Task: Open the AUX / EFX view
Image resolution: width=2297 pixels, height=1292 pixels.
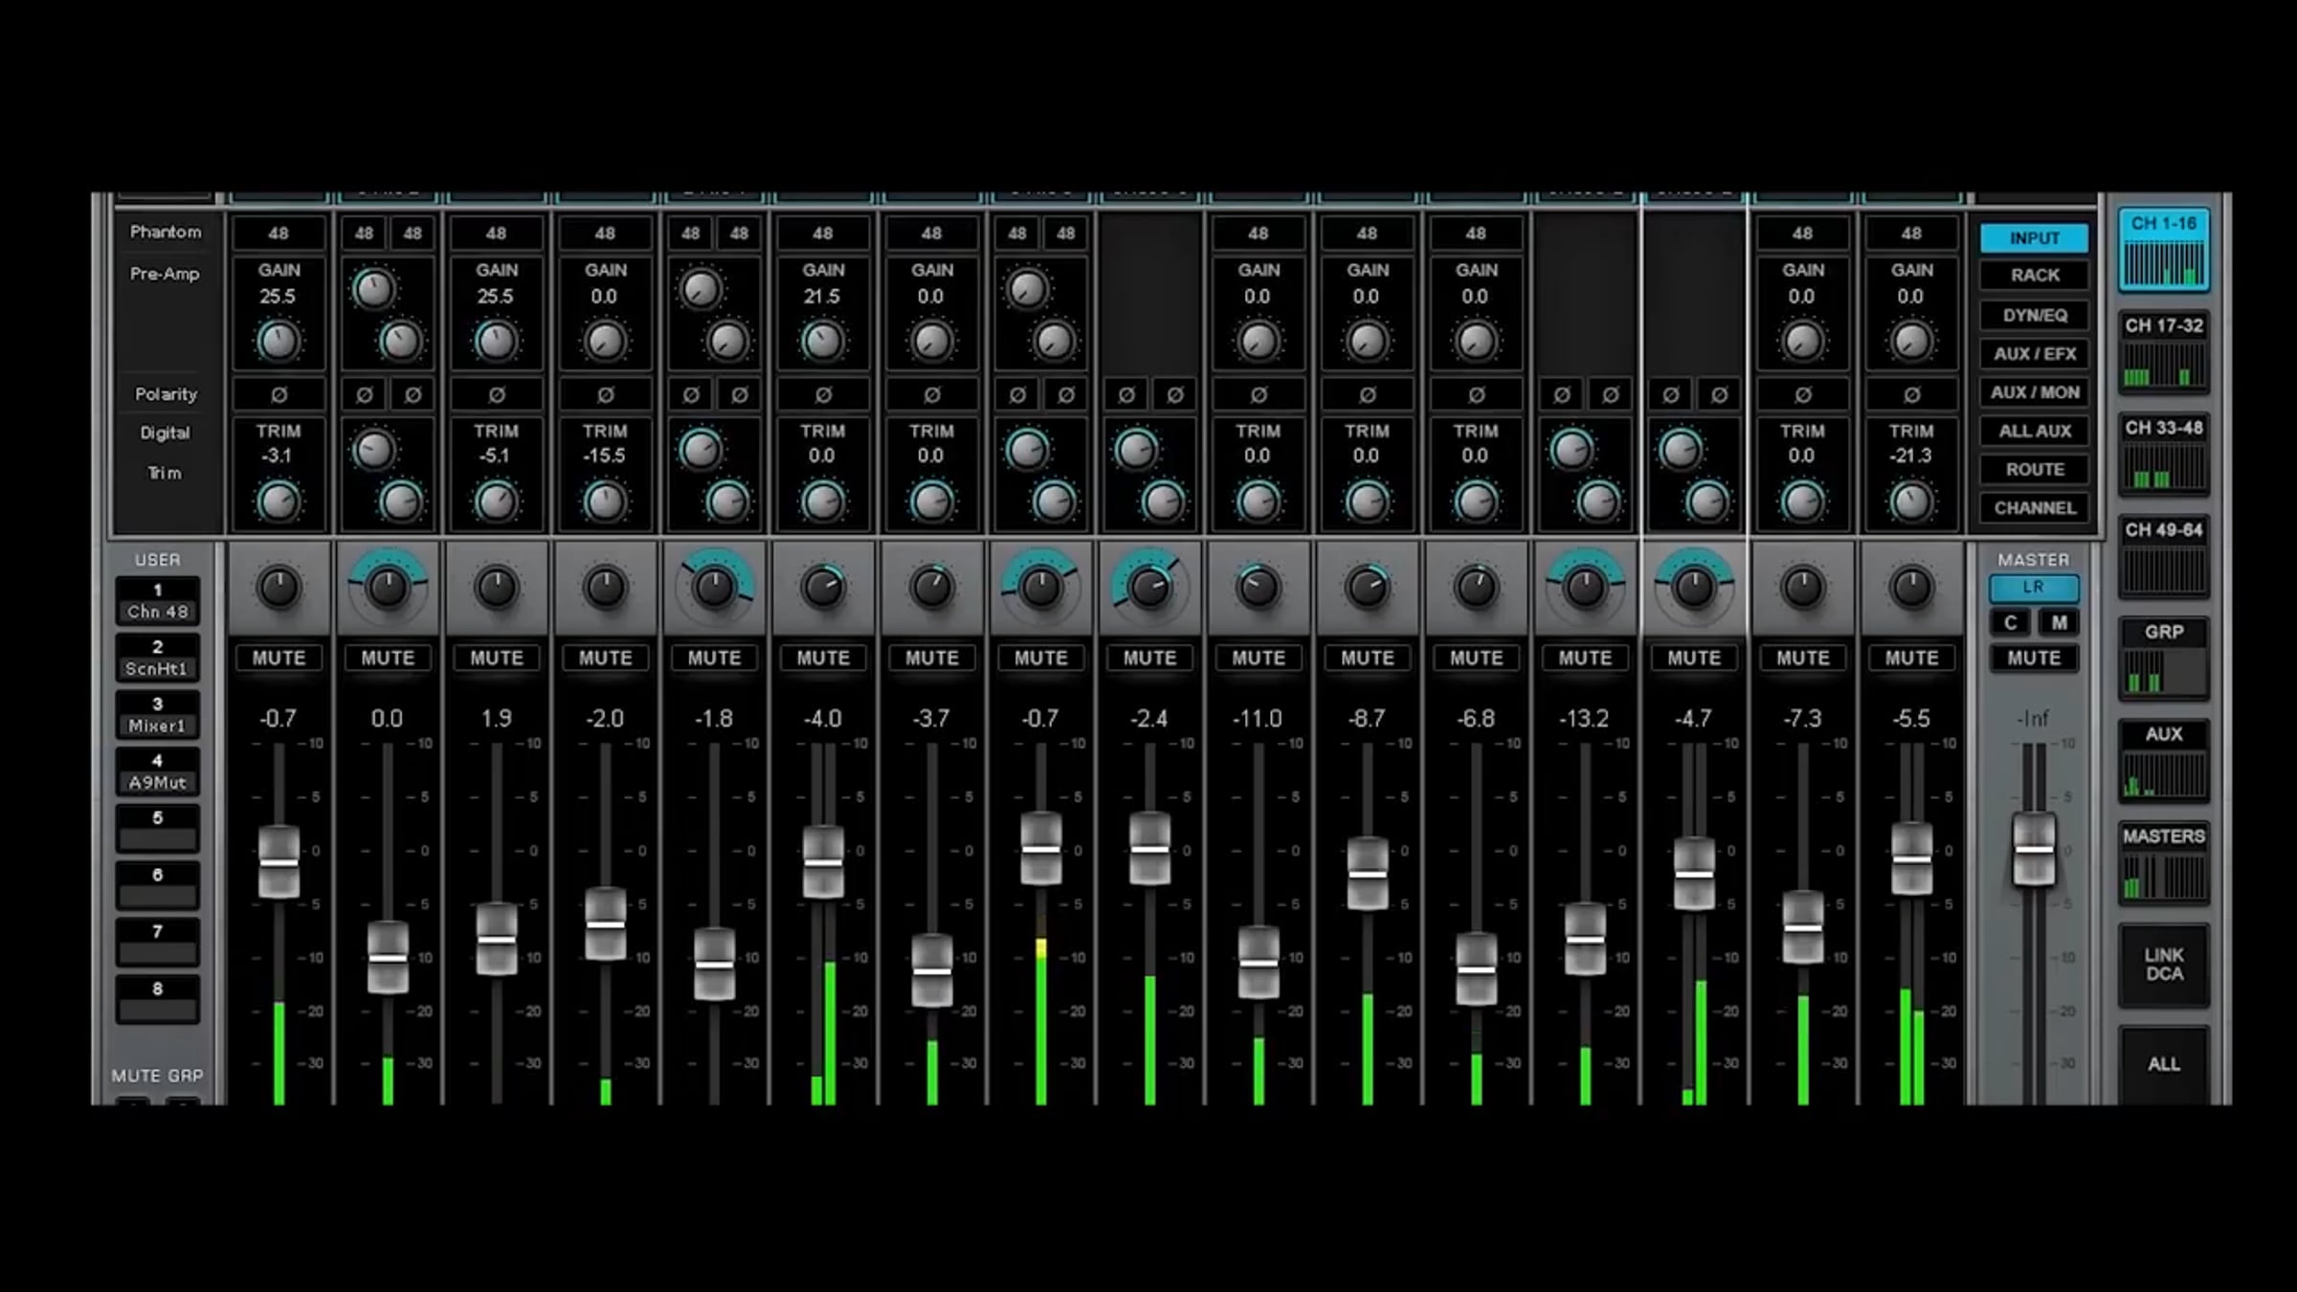Action: (2035, 354)
